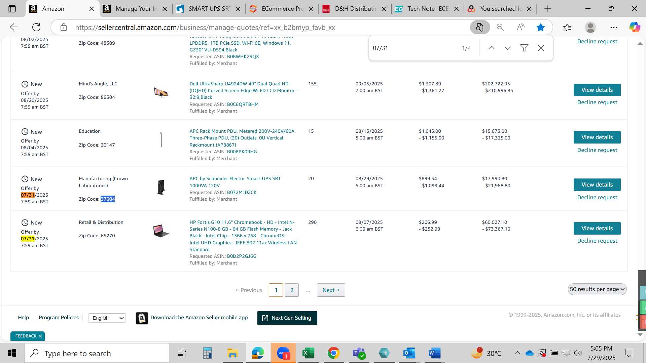This screenshot has width=646, height=363.
Task: Open the tab actions menu icon
Action: (x=12, y=9)
